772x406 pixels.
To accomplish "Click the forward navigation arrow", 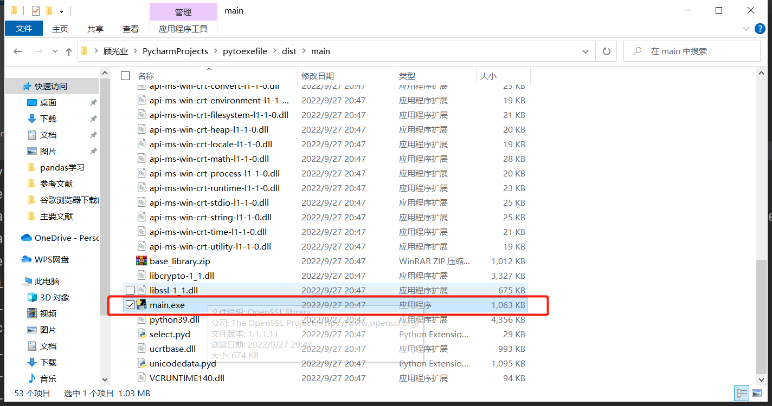I will coord(38,51).
